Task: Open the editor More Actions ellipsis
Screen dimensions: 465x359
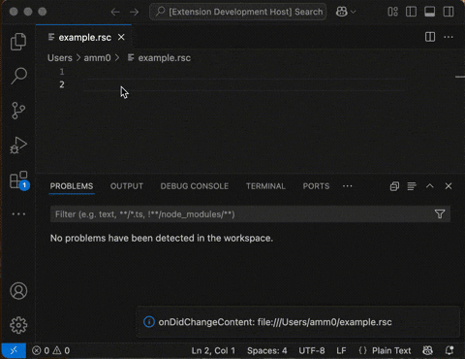Action: click(x=449, y=37)
